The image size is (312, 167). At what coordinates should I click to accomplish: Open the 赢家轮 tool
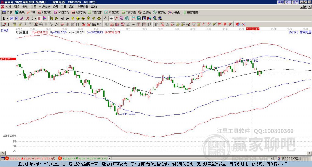coord(159,12)
